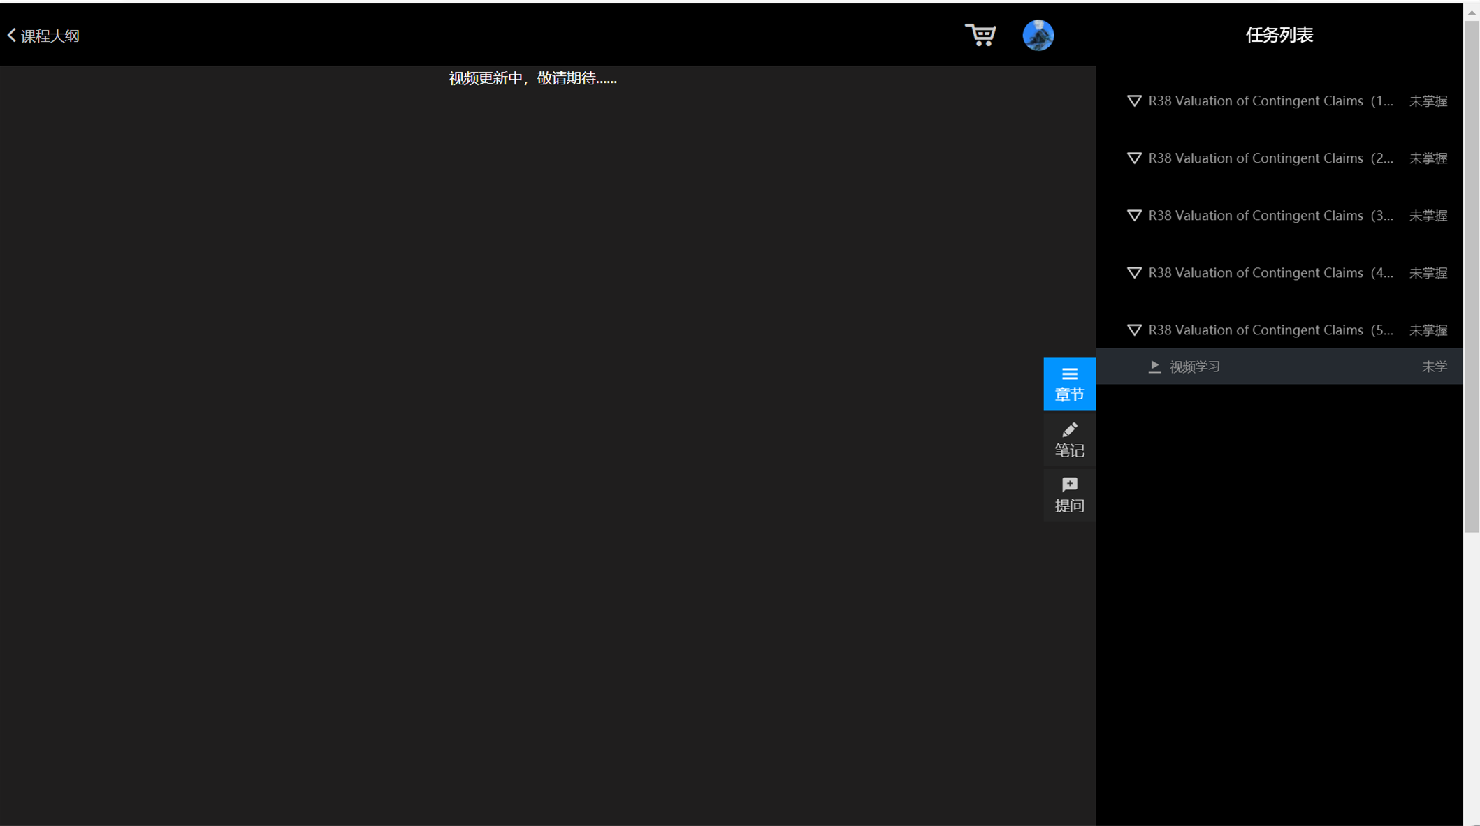Image resolution: width=1480 pixels, height=826 pixels.
Task: Click the user profile avatar
Action: coord(1038,35)
